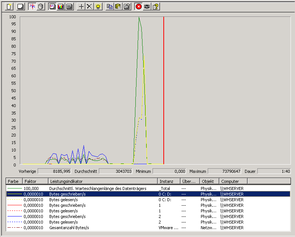This screenshot has height=237, width=295.
Task: Select Bytes gelesen/s row for instance 1
Action: (148, 211)
